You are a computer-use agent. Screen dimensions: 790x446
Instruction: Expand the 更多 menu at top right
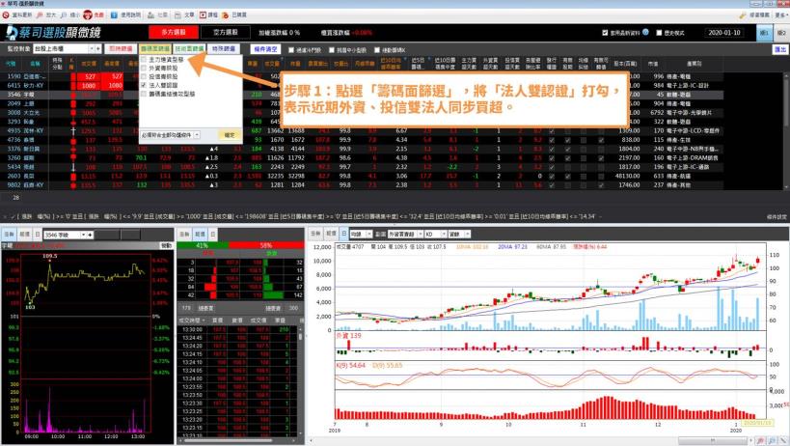tap(781, 15)
